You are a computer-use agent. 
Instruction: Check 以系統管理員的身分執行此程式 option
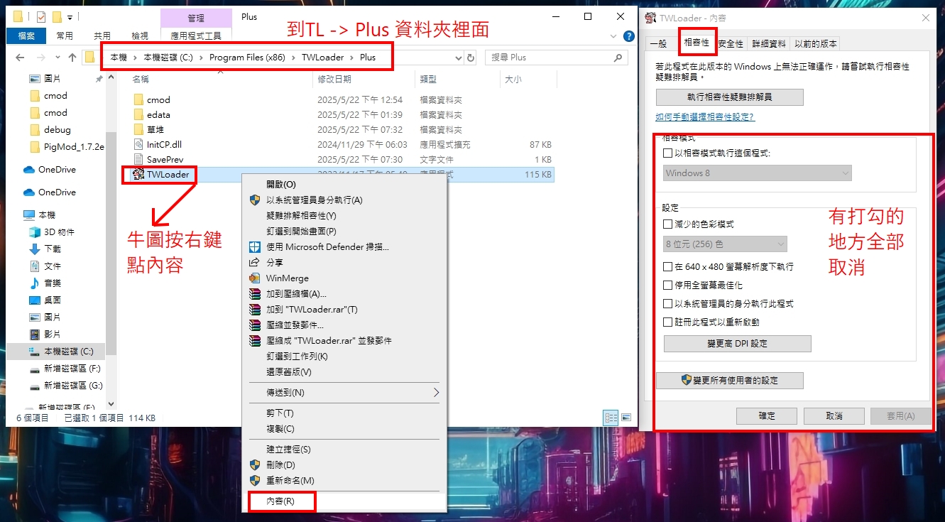pyautogui.click(x=667, y=304)
